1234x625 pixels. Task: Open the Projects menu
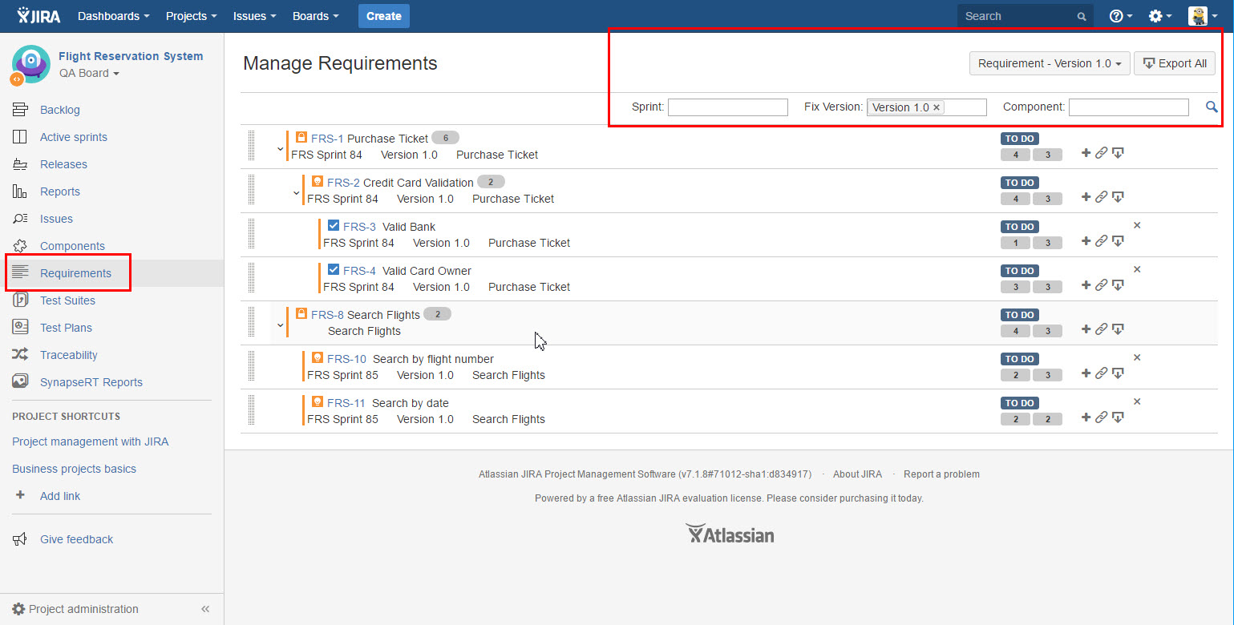coord(191,16)
